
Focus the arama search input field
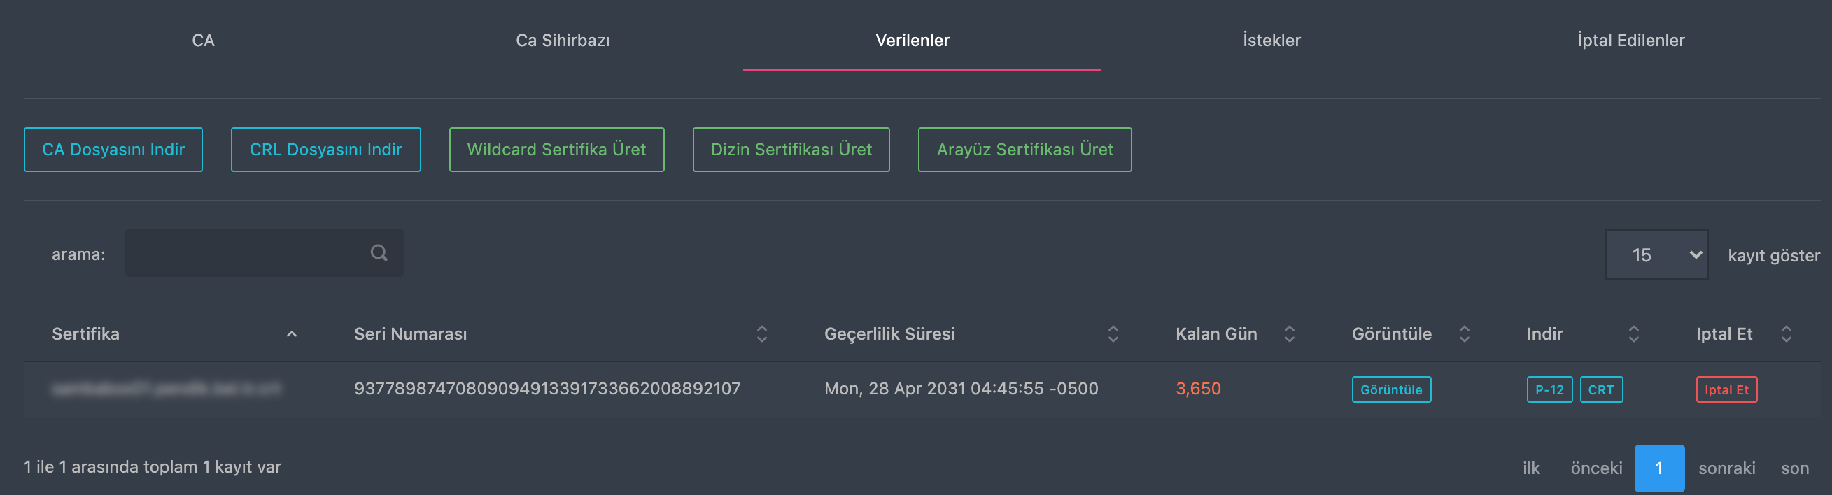(x=264, y=253)
